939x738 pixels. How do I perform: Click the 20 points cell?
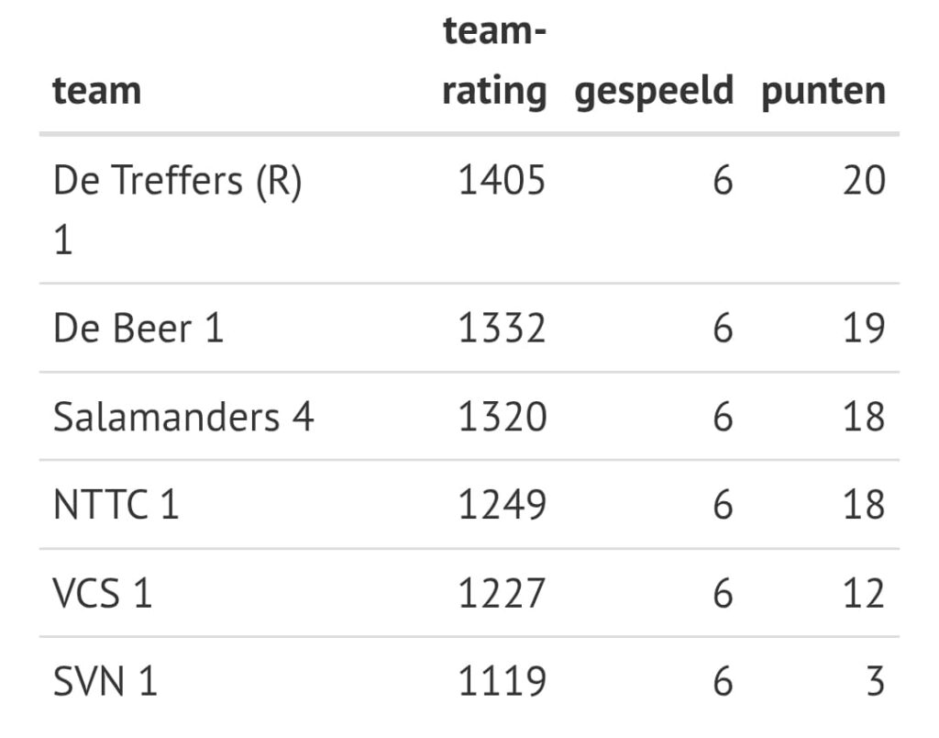click(864, 181)
